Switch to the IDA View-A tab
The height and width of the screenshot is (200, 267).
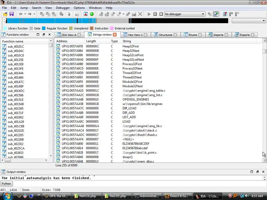click(69, 35)
